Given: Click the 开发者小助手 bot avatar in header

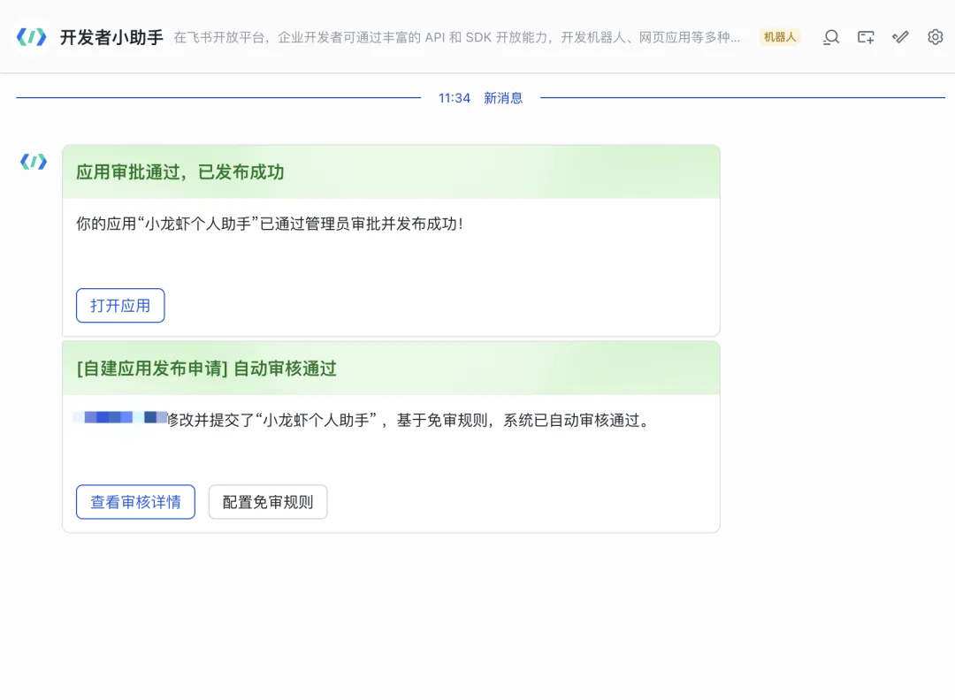Looking at the screenshot, I should (31, 37).
